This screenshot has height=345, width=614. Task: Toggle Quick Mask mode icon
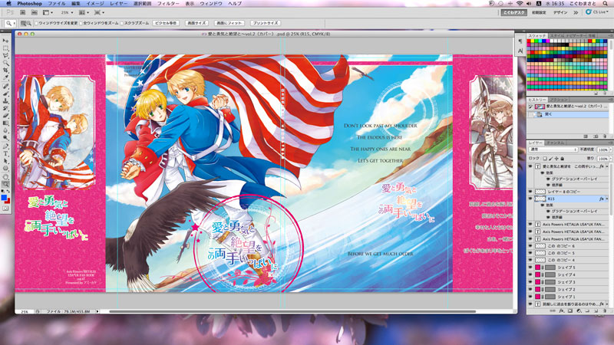point(5,209)
